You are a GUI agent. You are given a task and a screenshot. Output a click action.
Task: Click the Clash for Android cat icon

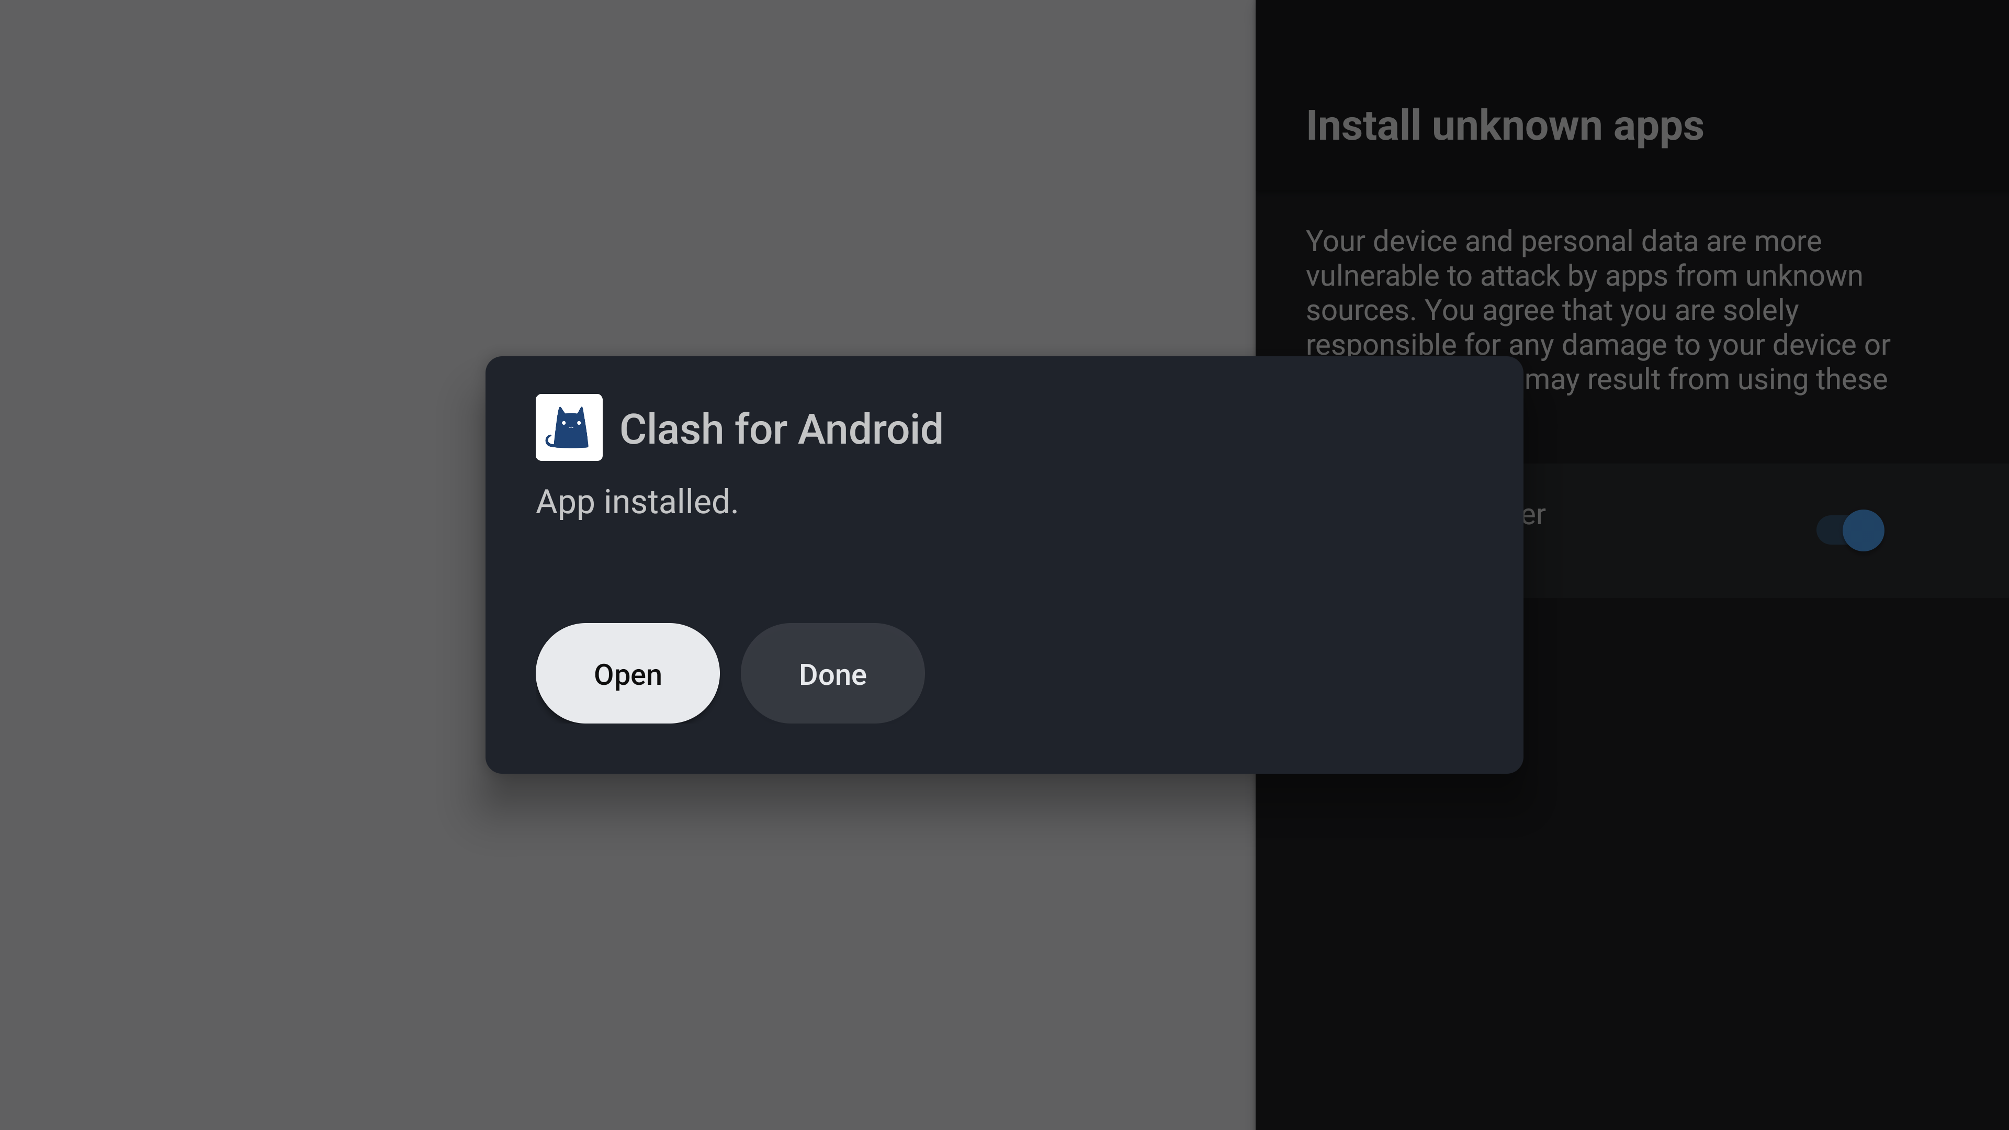point(569,427)
